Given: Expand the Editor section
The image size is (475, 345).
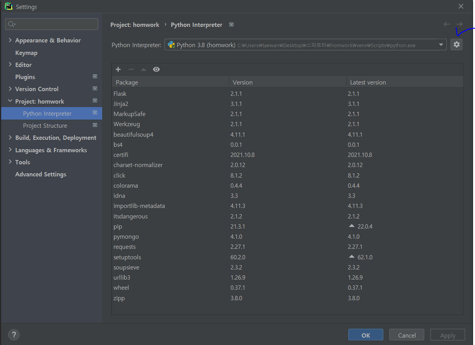Looking at the screenshot, I should coord(10,65).
